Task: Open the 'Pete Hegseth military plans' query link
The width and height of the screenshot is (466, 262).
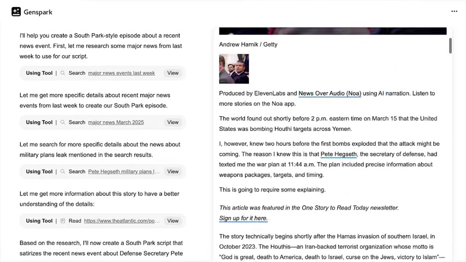Action: pos(123,171)
